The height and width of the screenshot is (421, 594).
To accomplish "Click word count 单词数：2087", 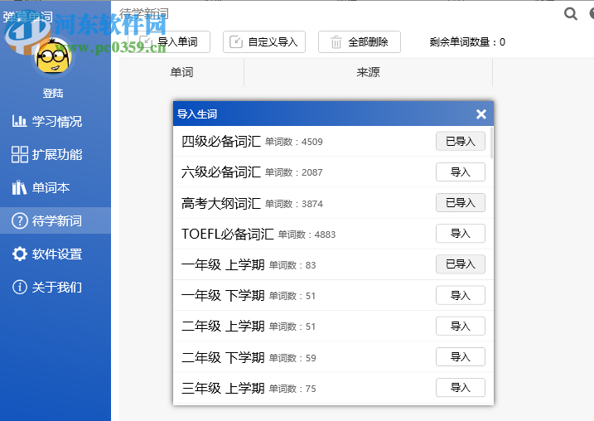I will (x=294, y=172).
